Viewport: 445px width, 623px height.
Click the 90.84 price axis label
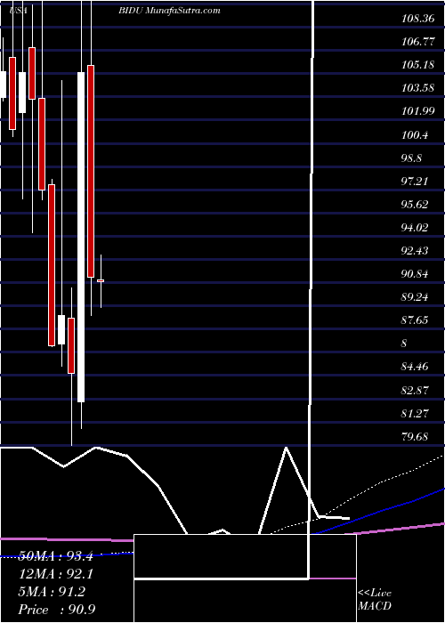click(x=416, y=274)
